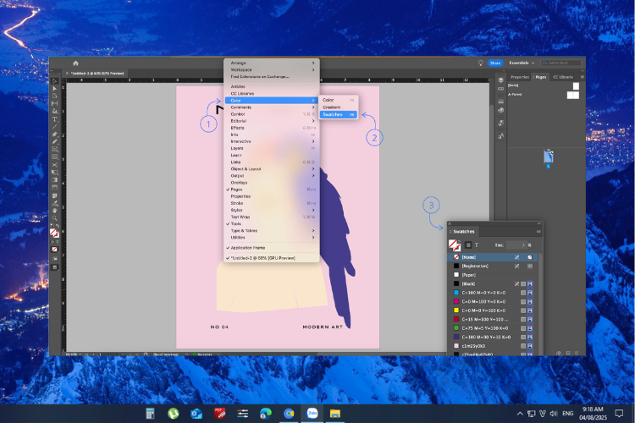Screen dimensions: 635x423
Task: Open the Swatches panel flyout menu
Action: coord(538,232)
